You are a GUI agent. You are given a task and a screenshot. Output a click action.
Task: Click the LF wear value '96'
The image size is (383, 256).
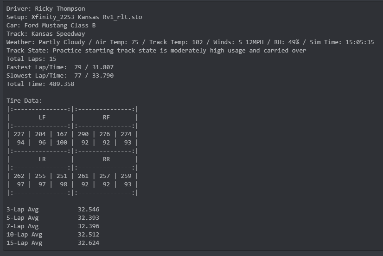[42, 143]
